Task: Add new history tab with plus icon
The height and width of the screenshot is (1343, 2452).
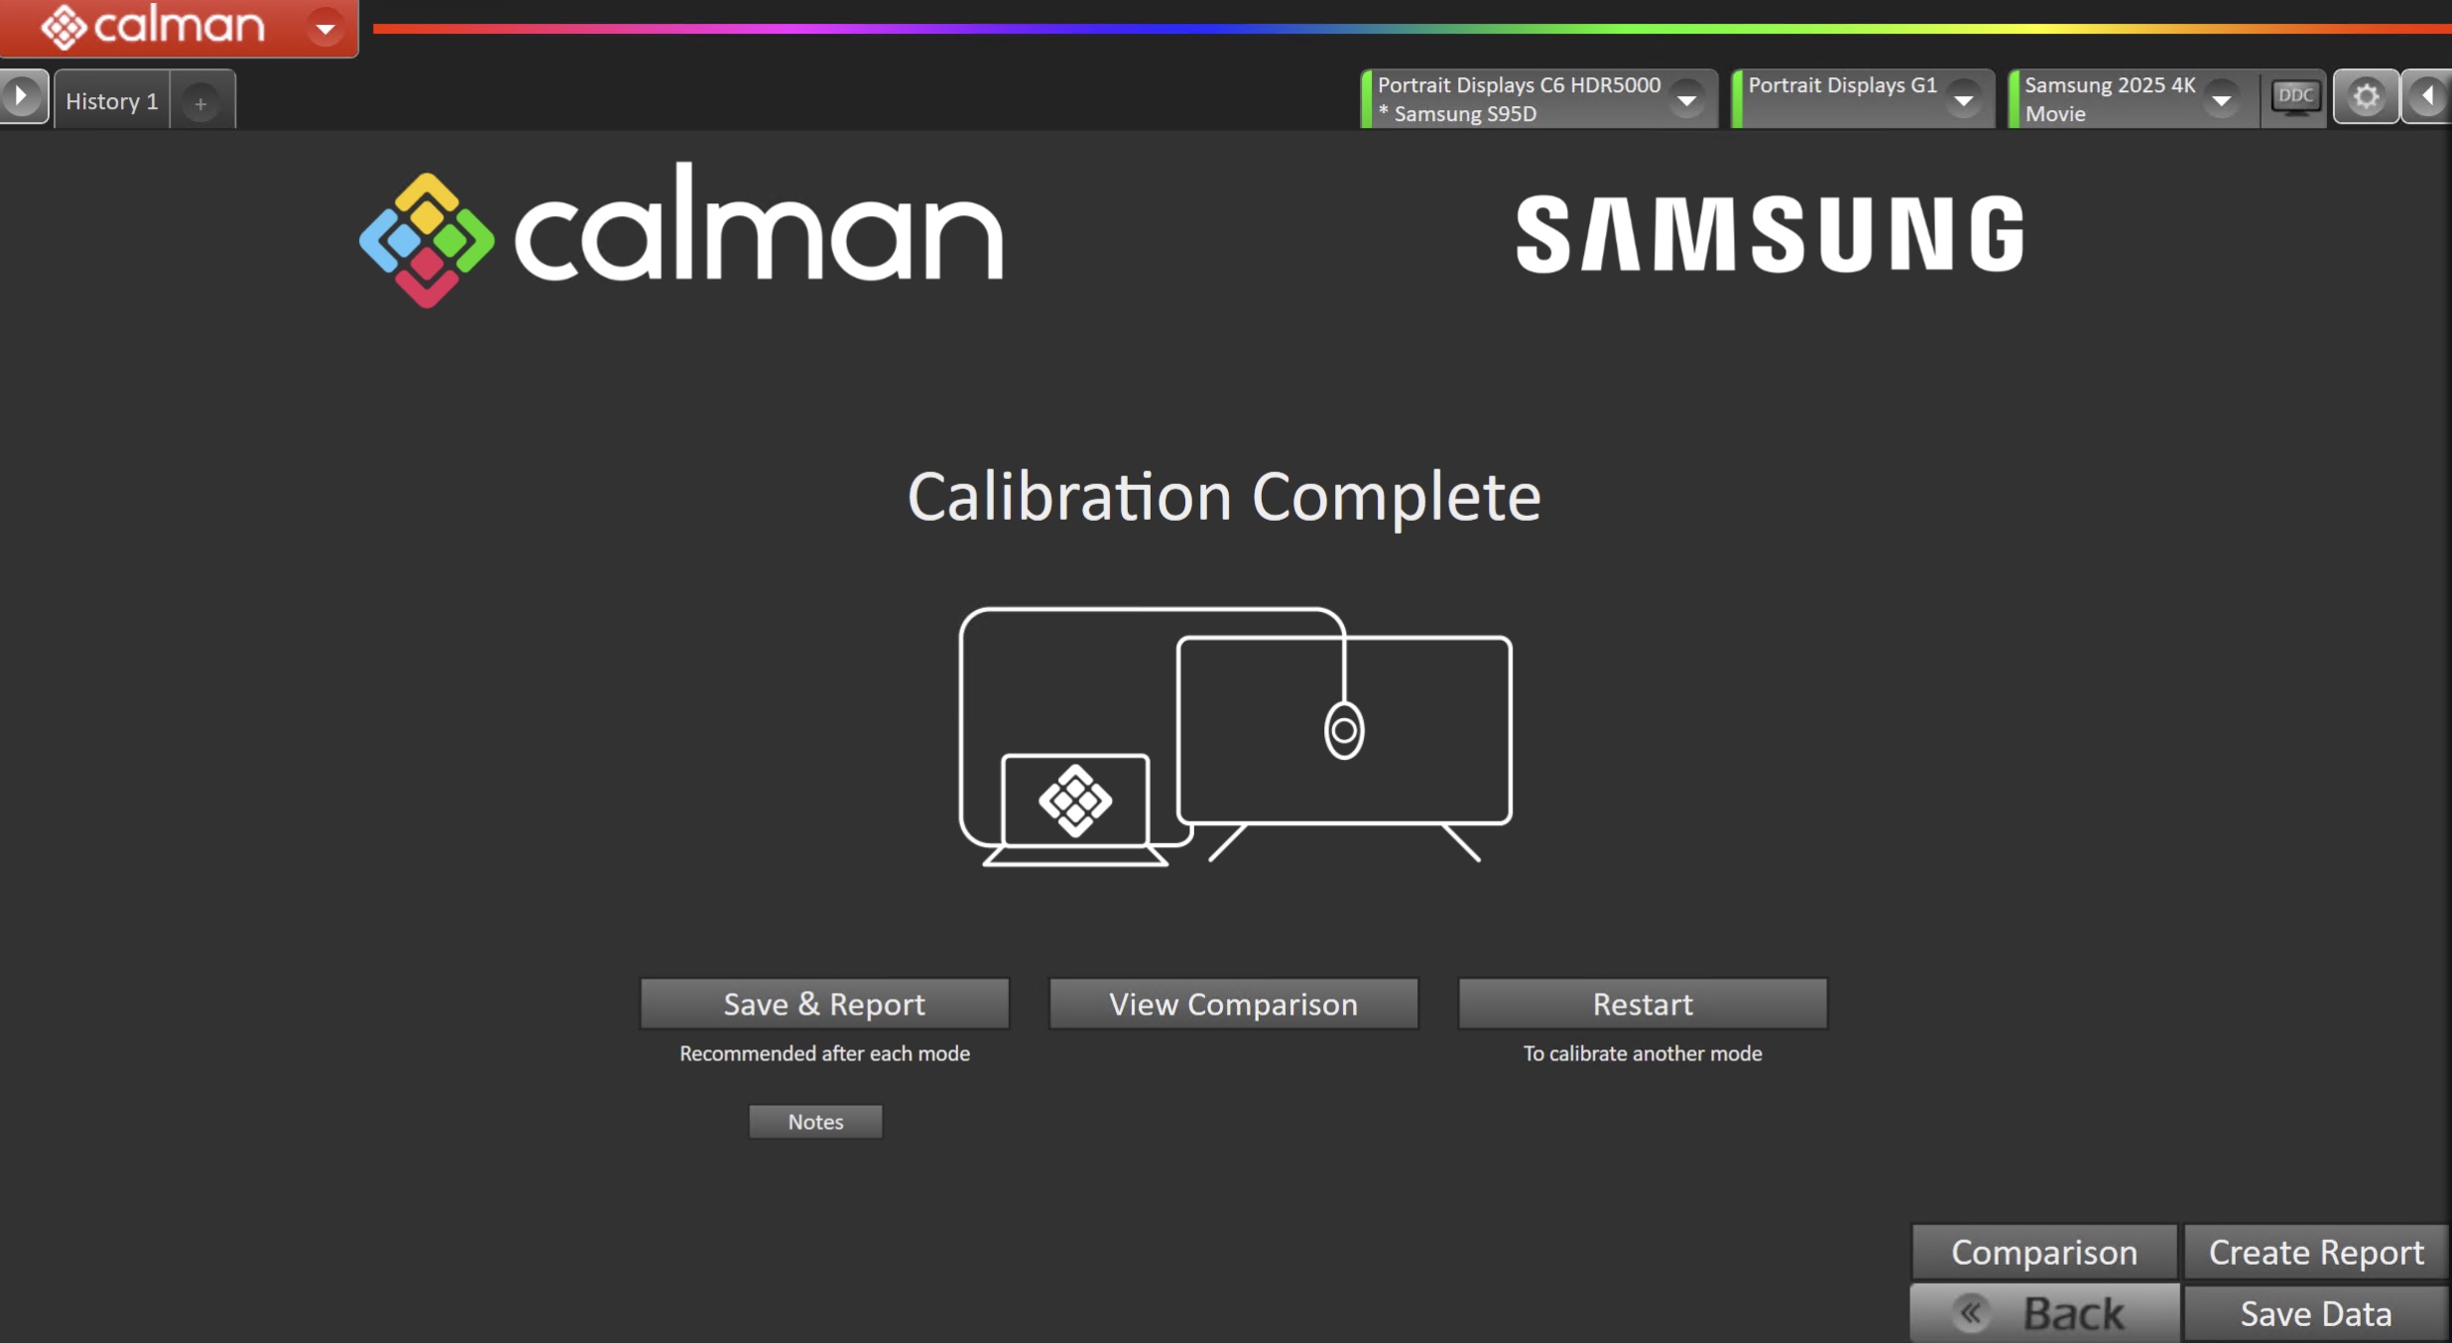Action: point(201,102)
